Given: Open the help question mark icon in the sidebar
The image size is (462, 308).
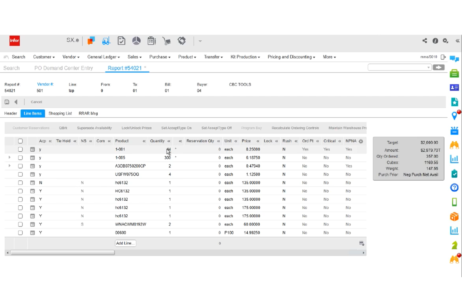Looking at the screenshot, I should tap(454, 188).
